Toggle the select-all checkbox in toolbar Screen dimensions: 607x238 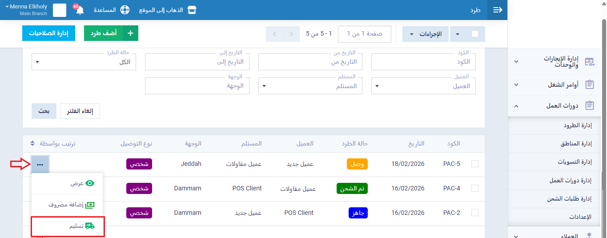(x=475, y=34)
